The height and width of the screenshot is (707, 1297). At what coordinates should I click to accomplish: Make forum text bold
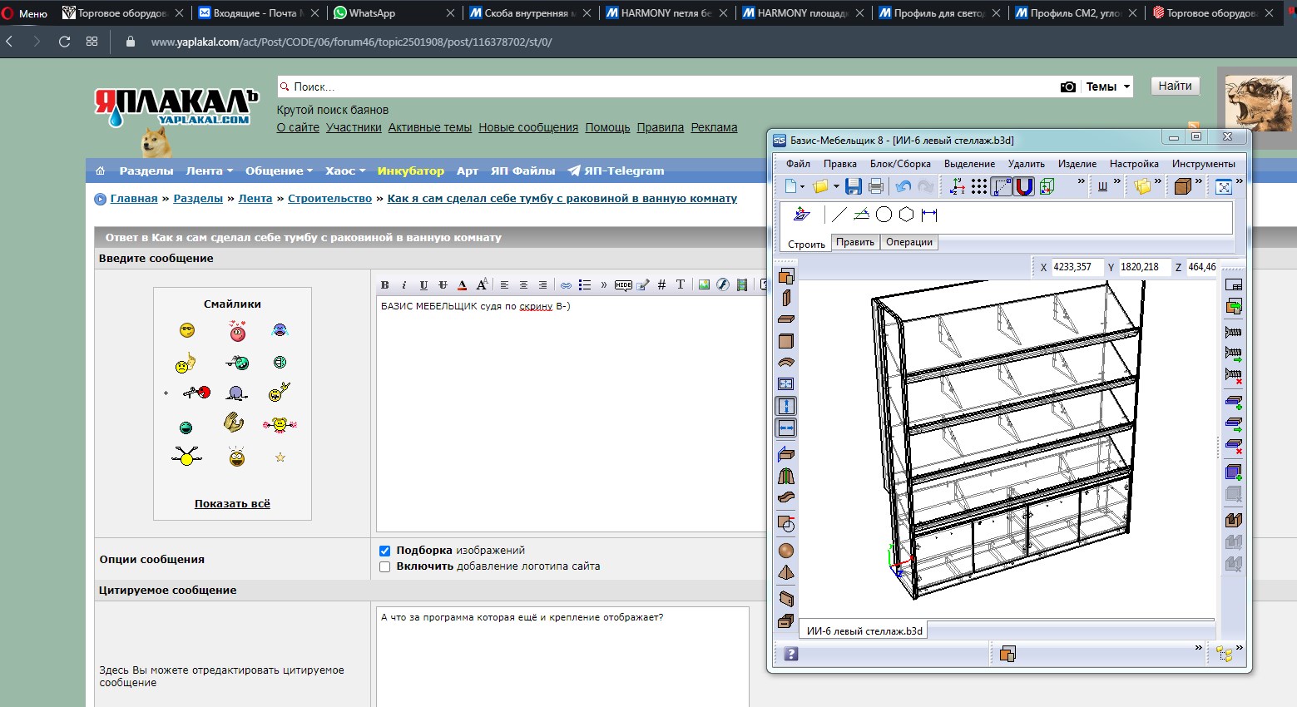point(384,284)
